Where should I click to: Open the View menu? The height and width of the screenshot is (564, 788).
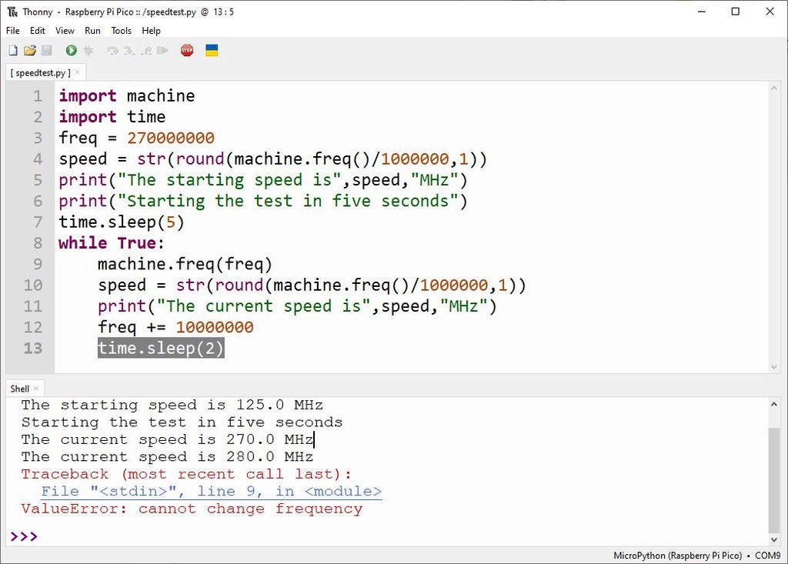[65, 31]
